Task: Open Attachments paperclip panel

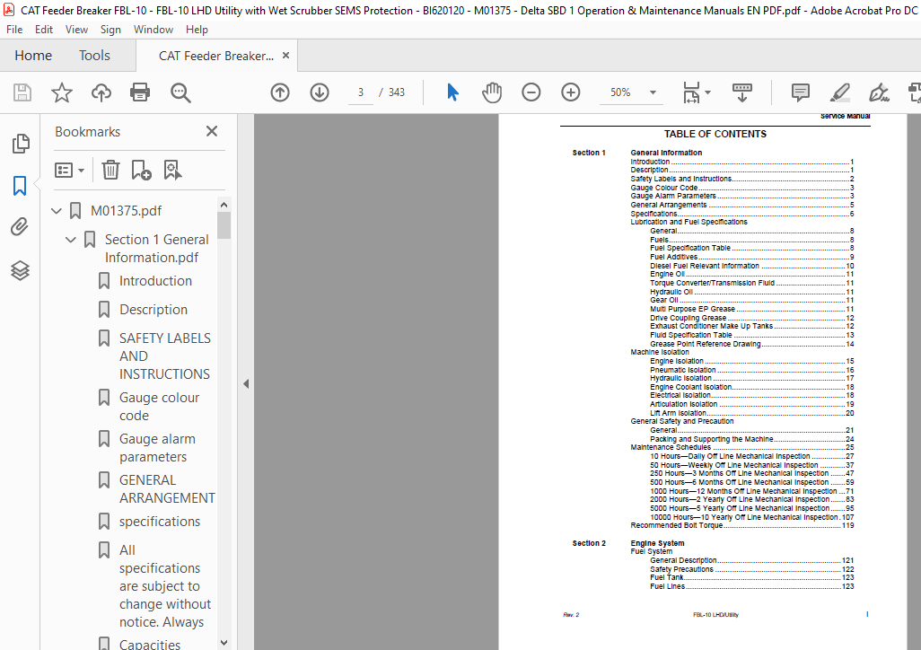Action: click(x=20, y=227)
